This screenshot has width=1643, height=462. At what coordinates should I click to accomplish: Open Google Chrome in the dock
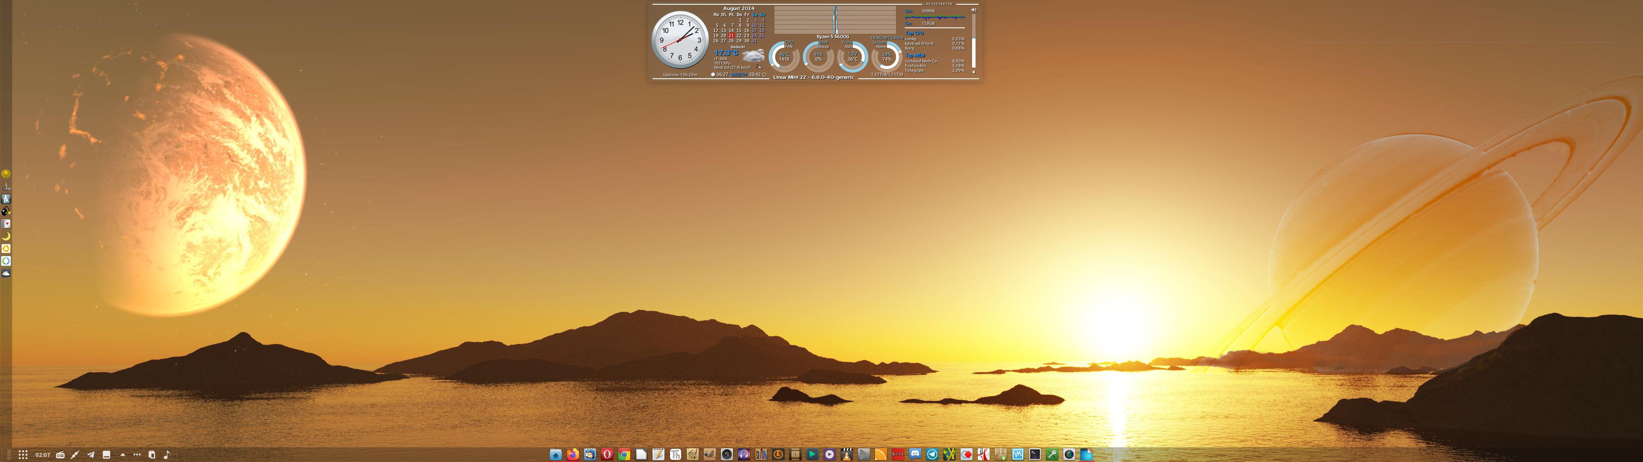[x=624, y=454]
